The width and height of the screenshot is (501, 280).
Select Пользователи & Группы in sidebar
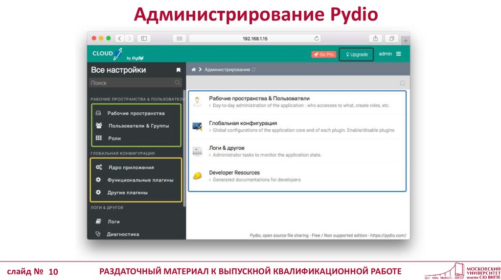point(138,126)
